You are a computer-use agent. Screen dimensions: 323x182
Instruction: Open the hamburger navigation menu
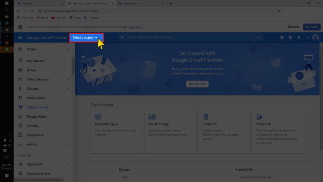click(x=20, y=38)
